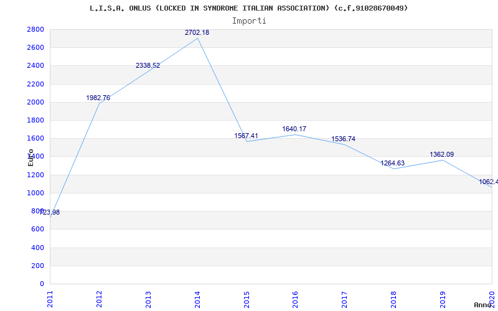Viewport: 498px width, 311px height.
Task: Click the data label 1567.41
Action: pyautogui.click(x=246, y=136)
